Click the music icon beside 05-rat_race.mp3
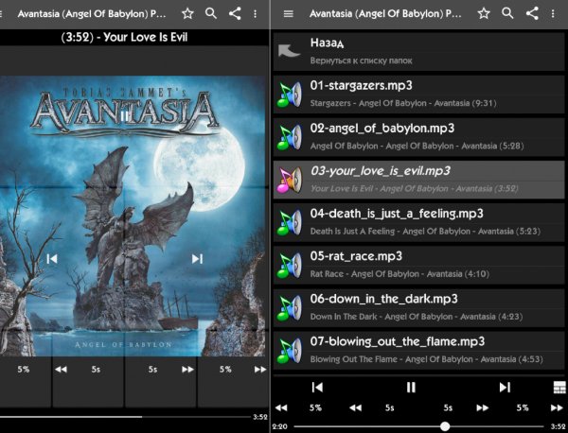The image size is (568, 433). tap(289, 265)
